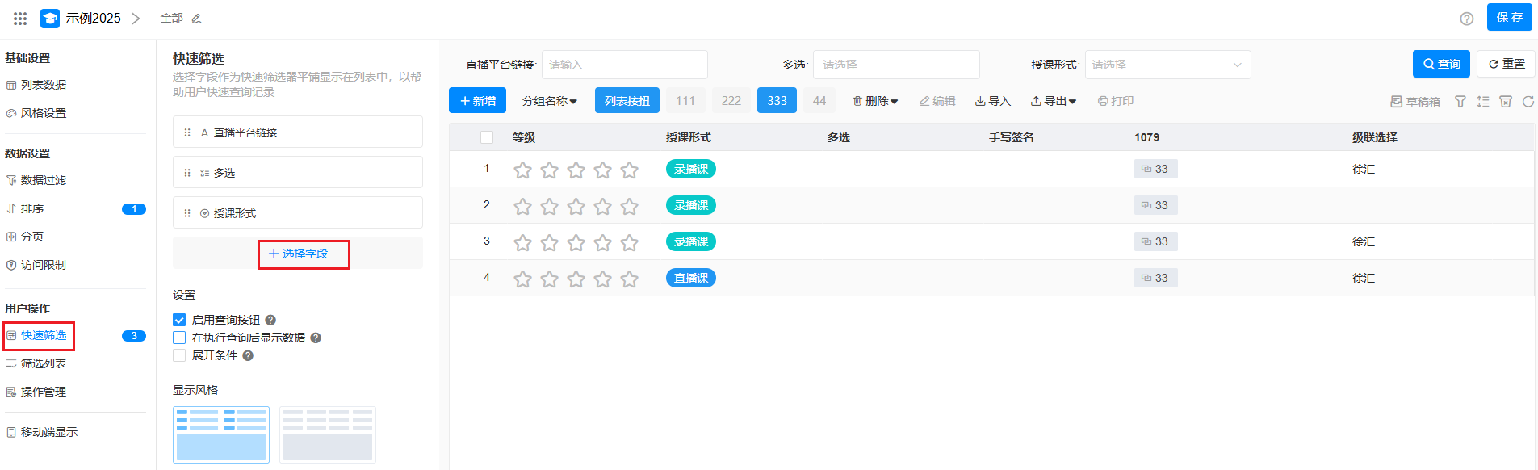1538x470 pixels.
Task: Click the edit pencil next to 全部
Action: (196, 19)
